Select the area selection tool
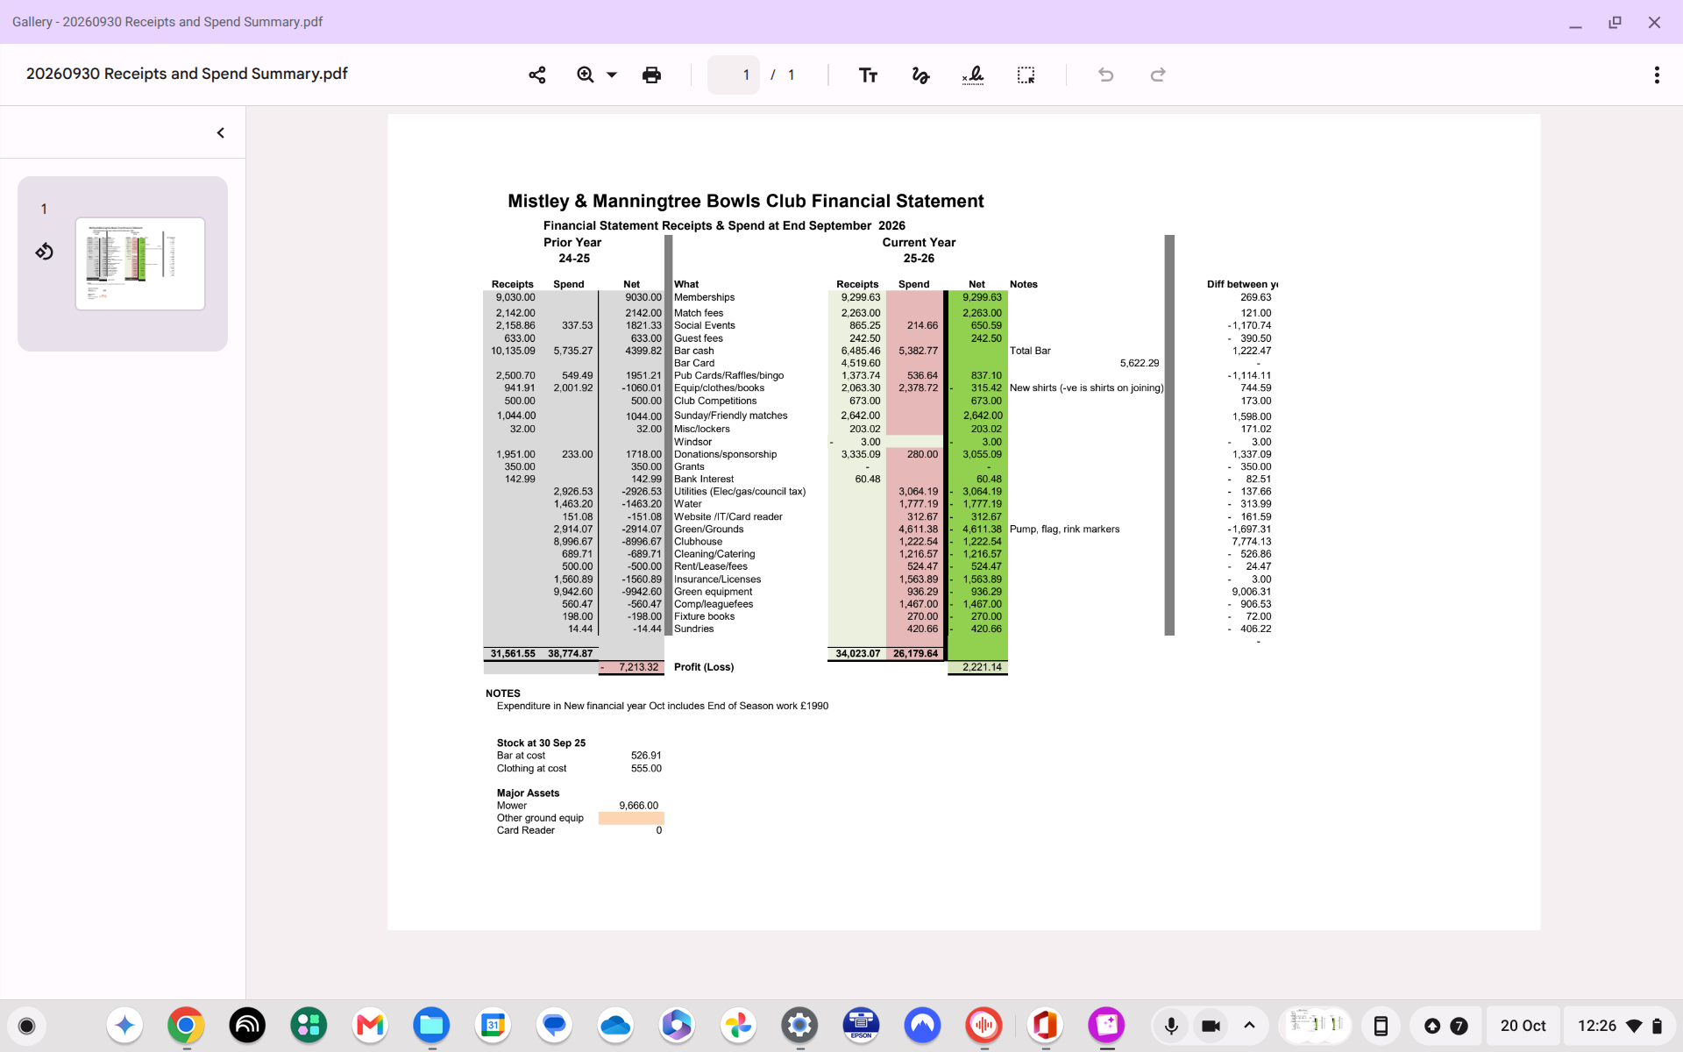1683x1052 pixels. pos(1026,75)
